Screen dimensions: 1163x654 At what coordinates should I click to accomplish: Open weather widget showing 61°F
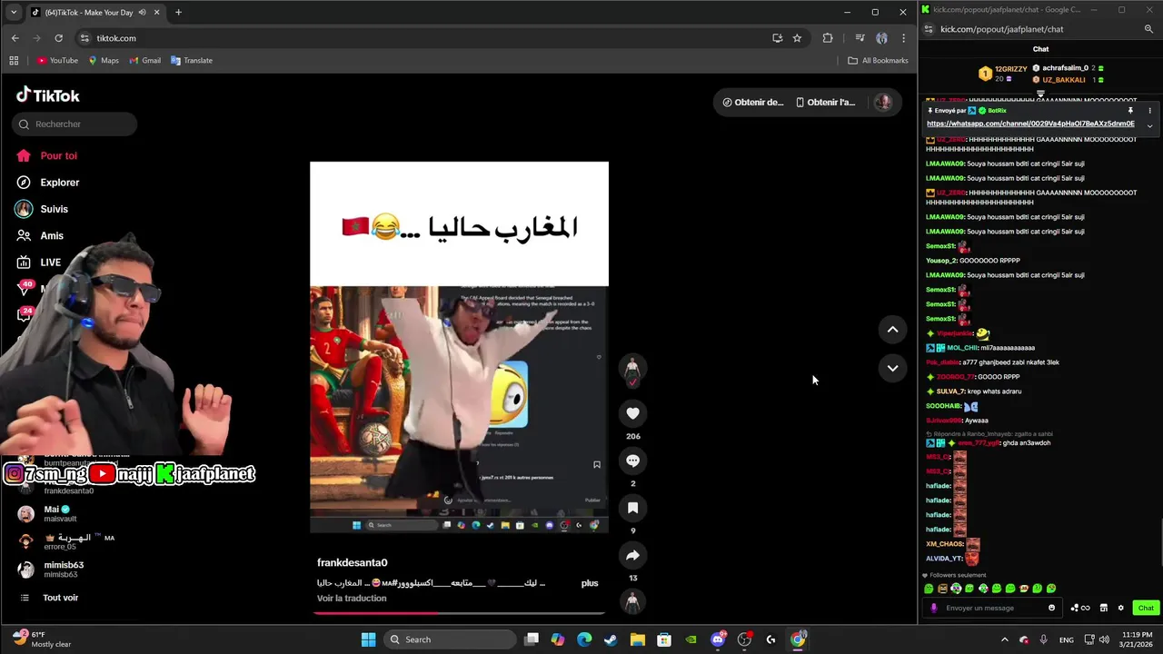point(41,639)
